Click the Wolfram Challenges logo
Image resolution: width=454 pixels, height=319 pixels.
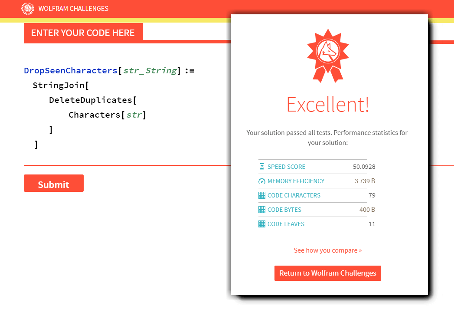tap(28, 9)
